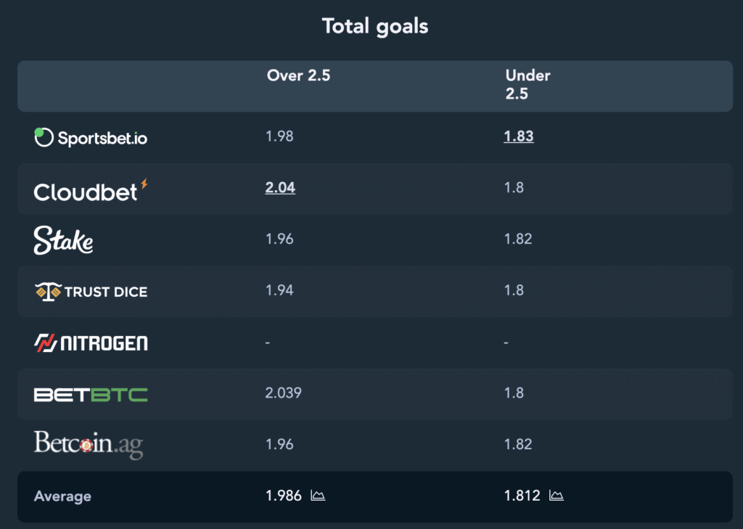Open the Betcoin.ag logo

point(89,445)
